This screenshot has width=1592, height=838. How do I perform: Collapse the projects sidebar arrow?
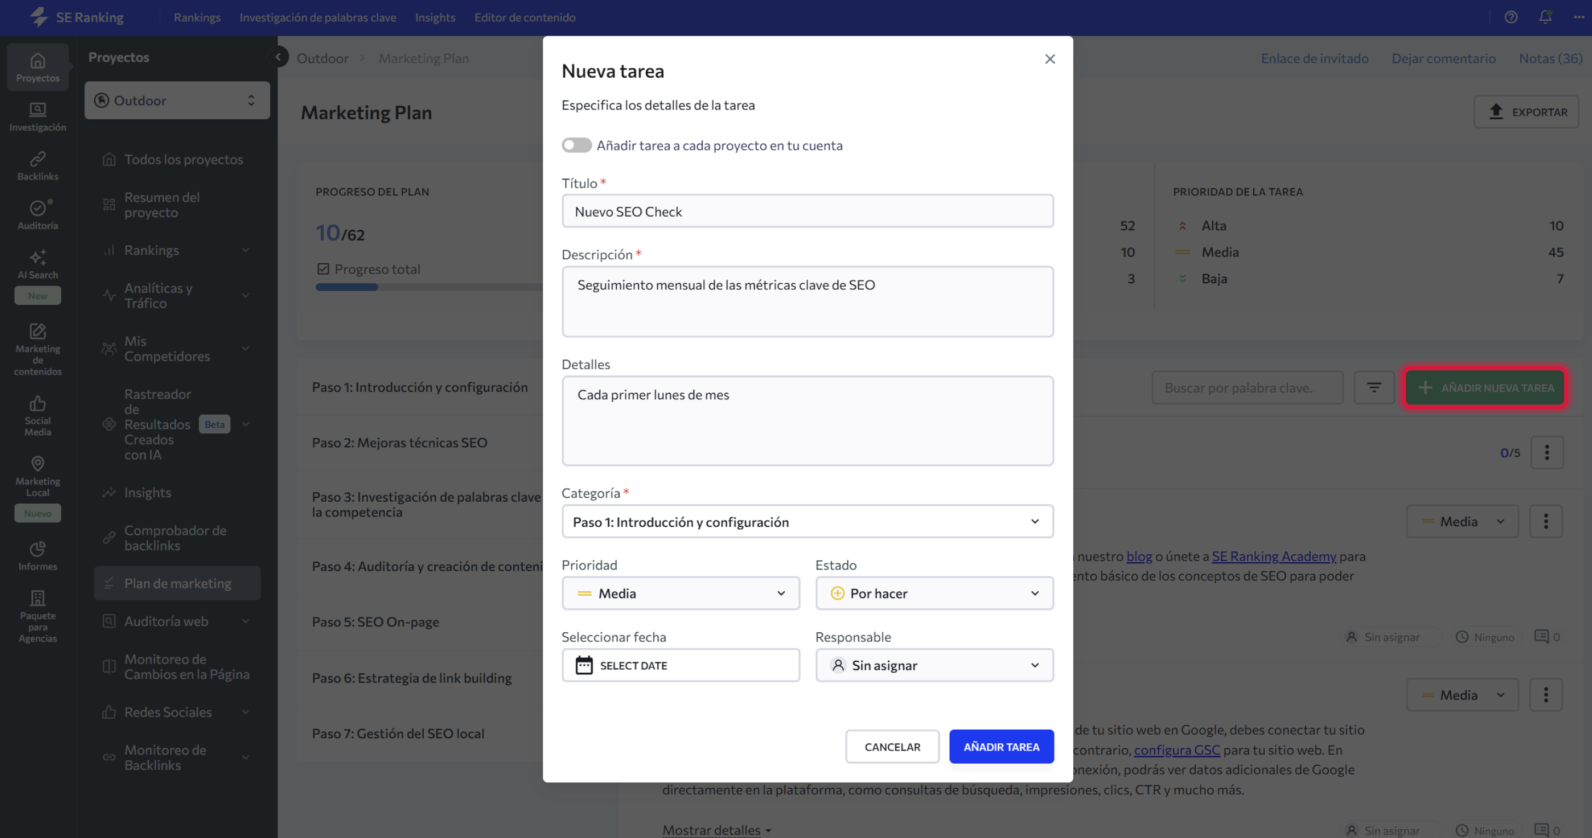(278, 57)
